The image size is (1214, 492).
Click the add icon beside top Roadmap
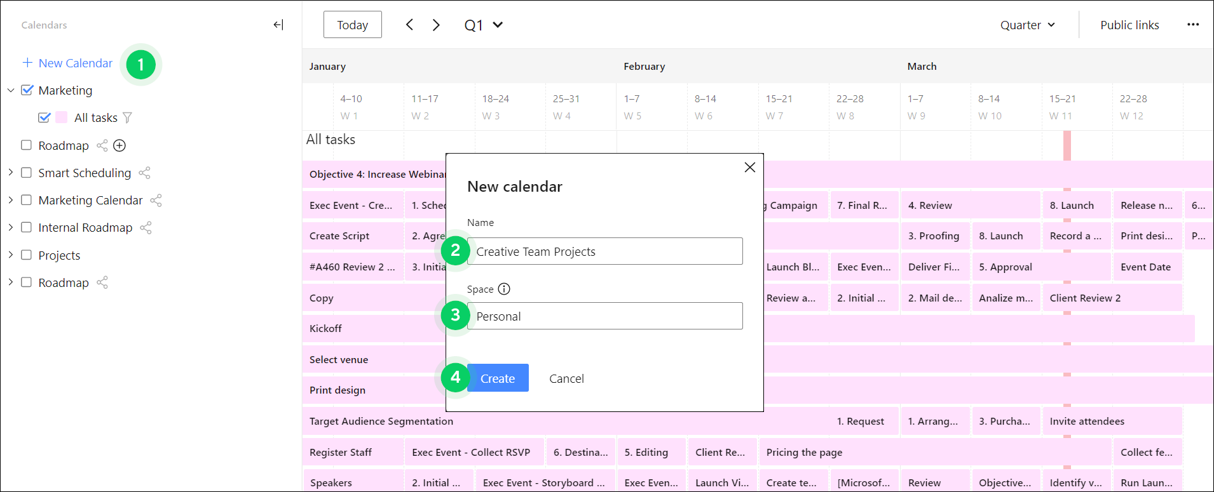pyautogui.click(x=119, y=145)
